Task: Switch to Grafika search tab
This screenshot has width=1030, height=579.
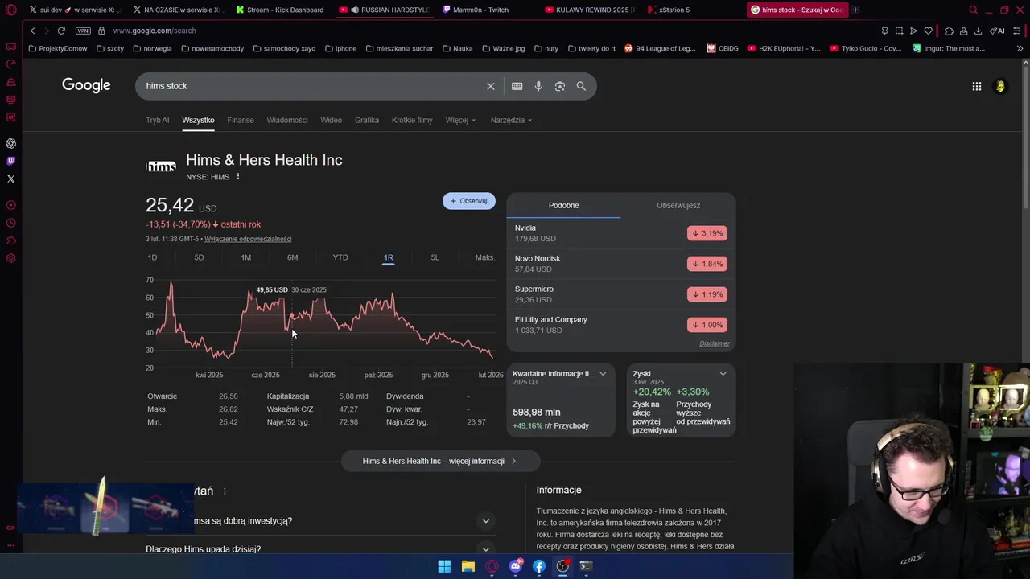Action: (x=367, y=120)
